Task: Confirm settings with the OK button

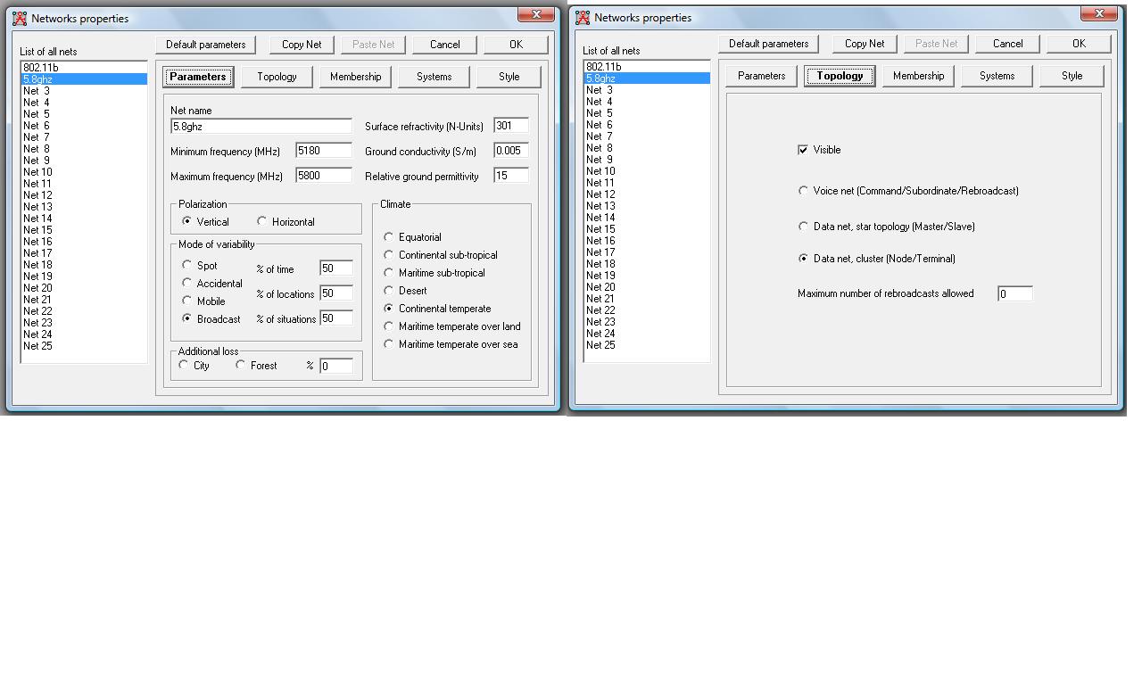Action: pyautogui.click(x=516, y=44)
